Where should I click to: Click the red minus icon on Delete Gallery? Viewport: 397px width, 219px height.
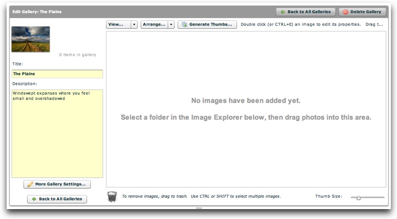click(346, 12)
